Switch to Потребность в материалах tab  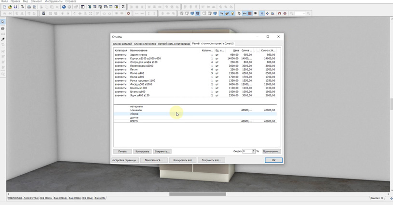(174, 44)
